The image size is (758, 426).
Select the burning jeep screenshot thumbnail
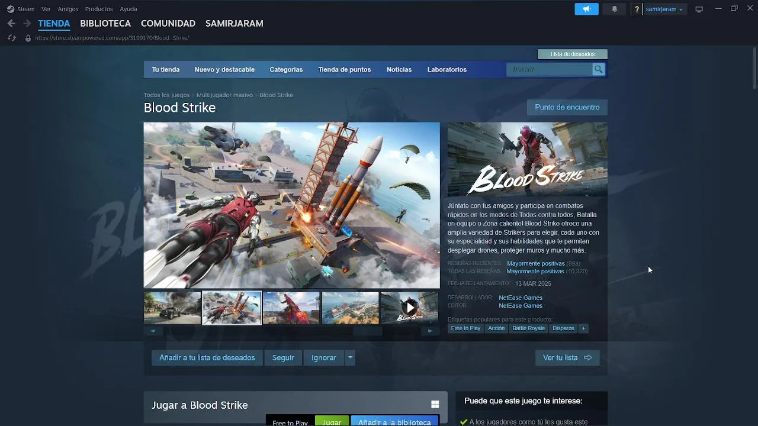172,308
